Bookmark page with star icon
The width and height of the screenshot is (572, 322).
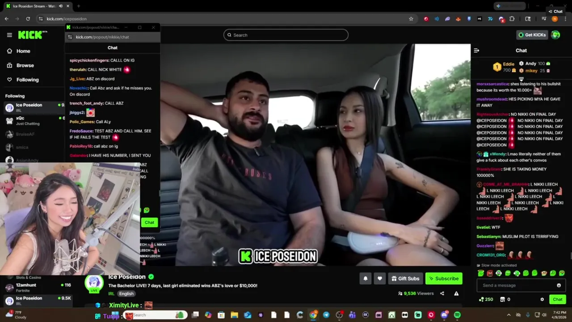click(x=411, y=19)
